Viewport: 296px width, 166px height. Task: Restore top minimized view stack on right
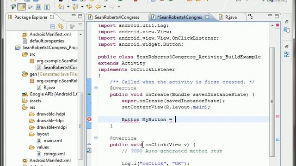(287, 22)
